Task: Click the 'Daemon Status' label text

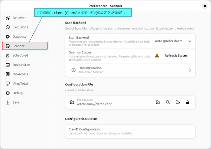Action: click(x=80, y=52)
